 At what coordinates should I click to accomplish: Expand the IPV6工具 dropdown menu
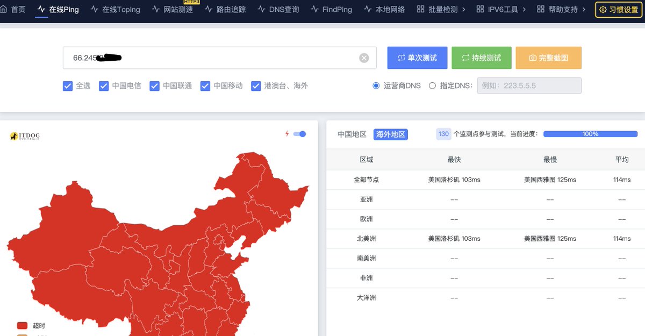[x=501, y=9]
